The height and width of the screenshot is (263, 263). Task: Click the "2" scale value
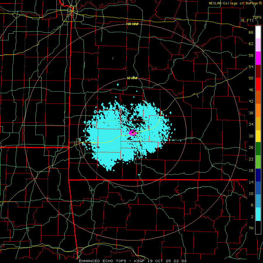[x=252, y=217]
